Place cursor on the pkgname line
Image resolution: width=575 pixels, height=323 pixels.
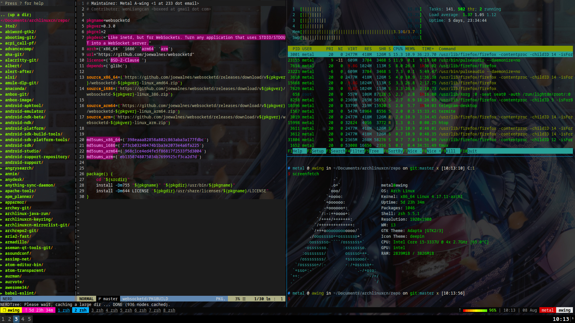[108, 21]
